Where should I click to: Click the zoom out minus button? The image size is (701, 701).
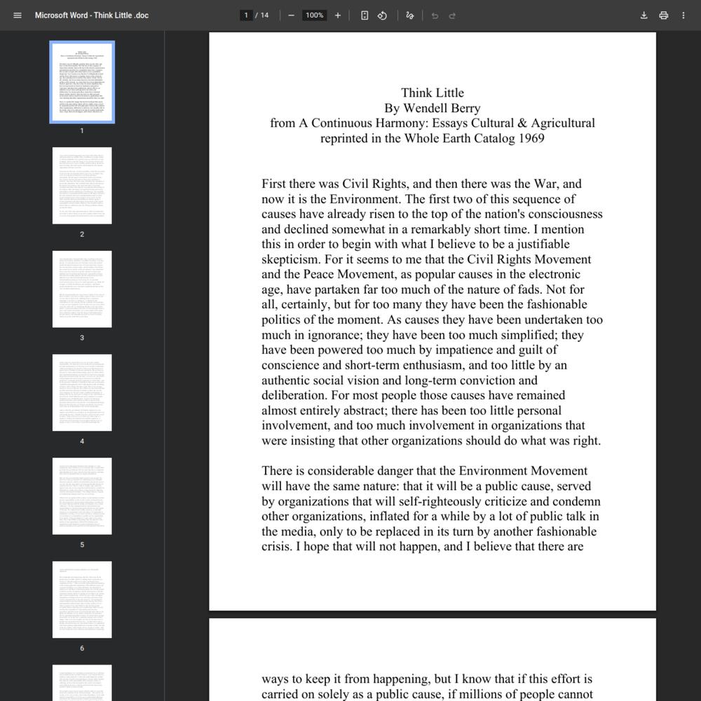[292, 15]
